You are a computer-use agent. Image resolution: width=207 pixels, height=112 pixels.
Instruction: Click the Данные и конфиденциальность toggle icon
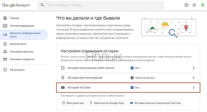pyautogui.click(x=5, y=35)
